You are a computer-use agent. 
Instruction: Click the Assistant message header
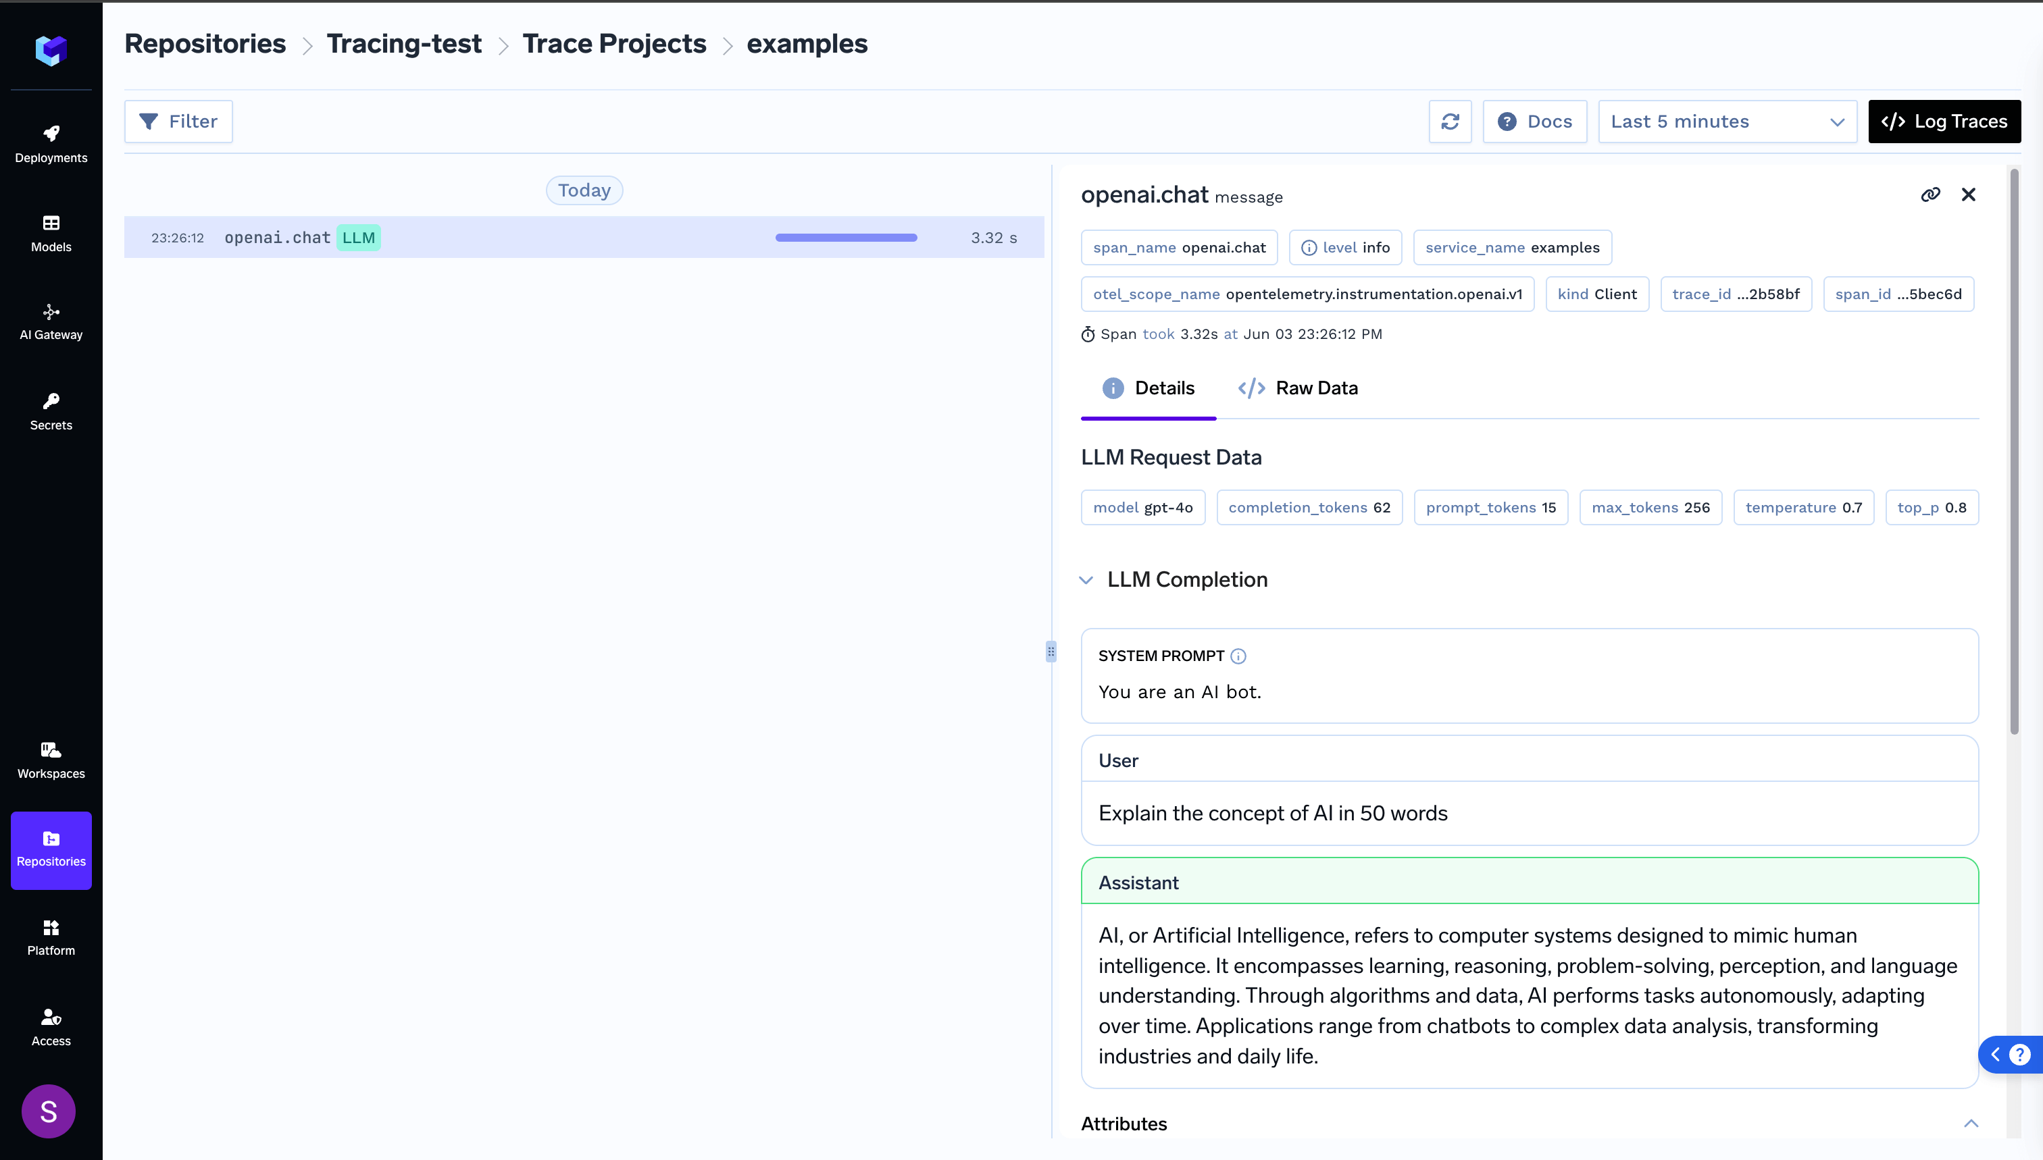pyautogui.click(x=1529, y=882)
